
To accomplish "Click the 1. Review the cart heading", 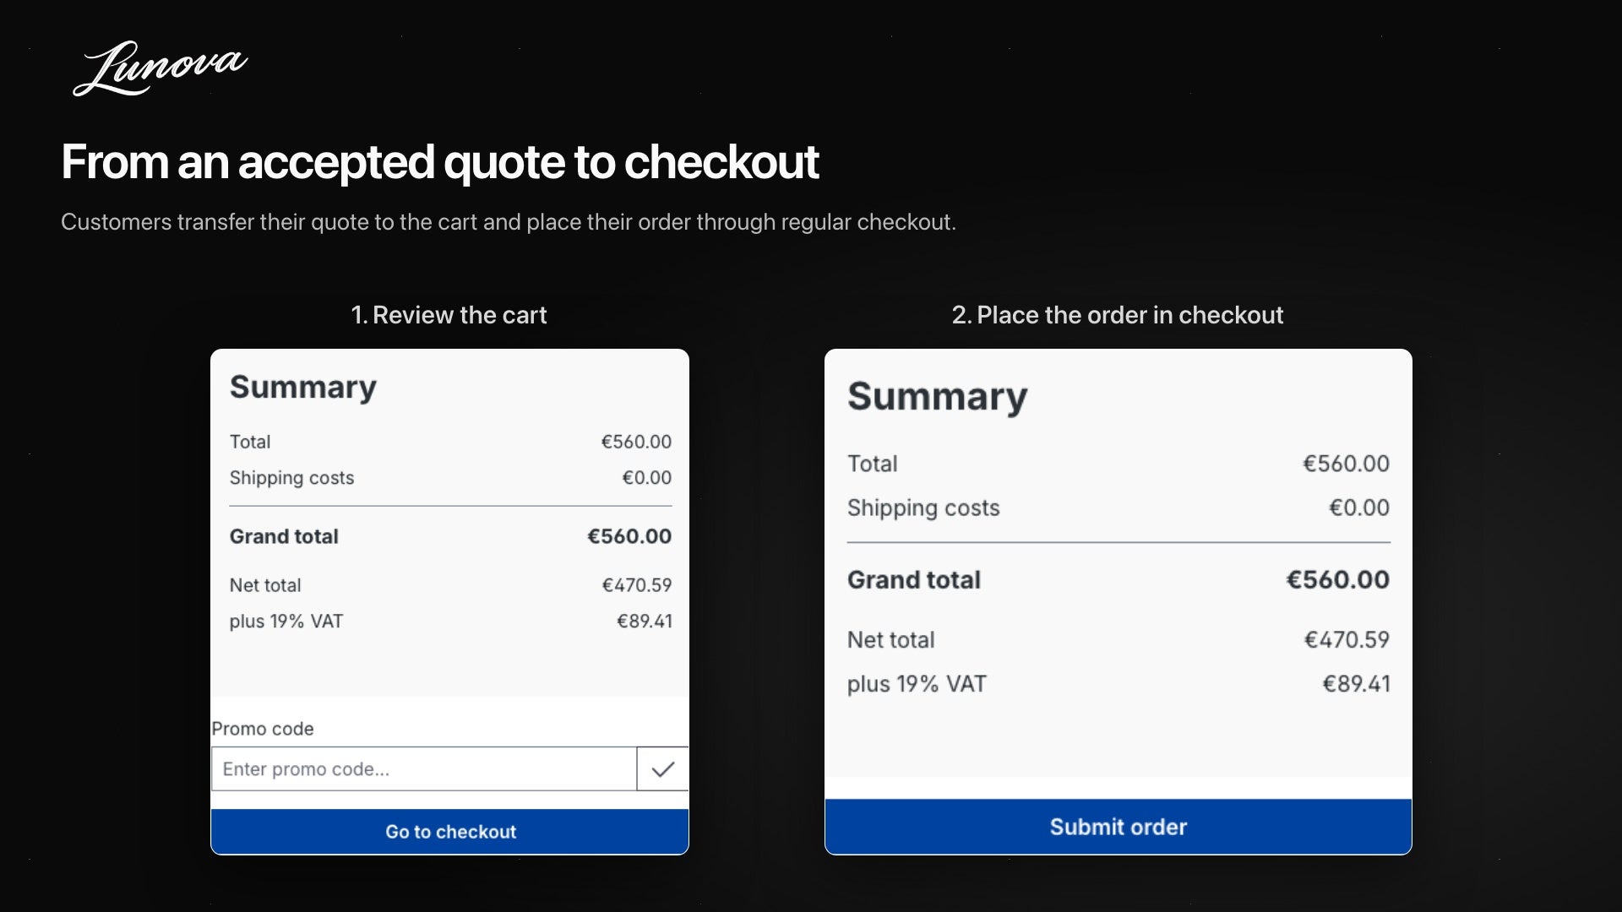I will click(449, 315).
